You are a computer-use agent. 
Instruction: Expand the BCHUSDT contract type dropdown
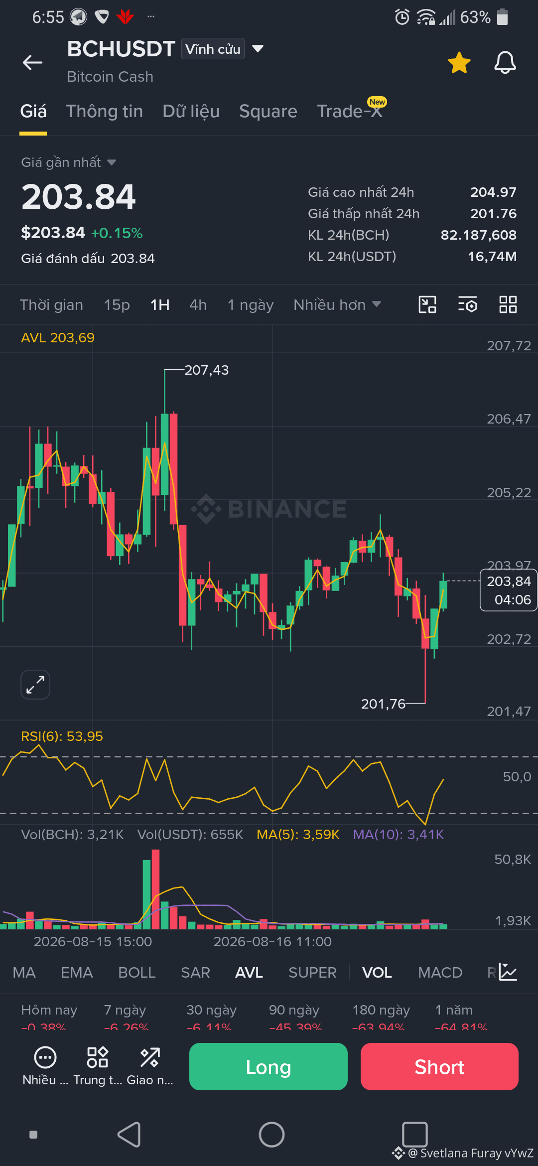pos(258,49)
